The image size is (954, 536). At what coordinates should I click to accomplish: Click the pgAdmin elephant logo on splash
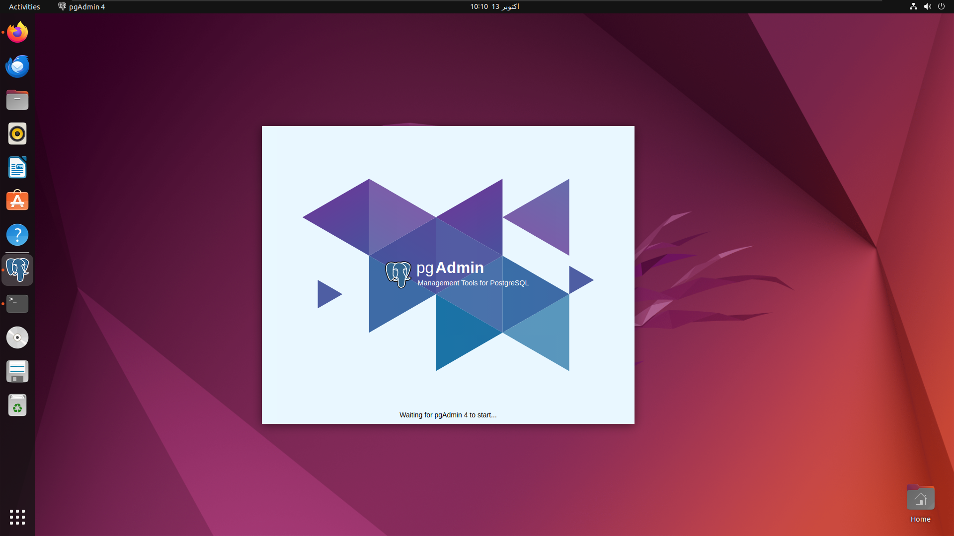398,274
